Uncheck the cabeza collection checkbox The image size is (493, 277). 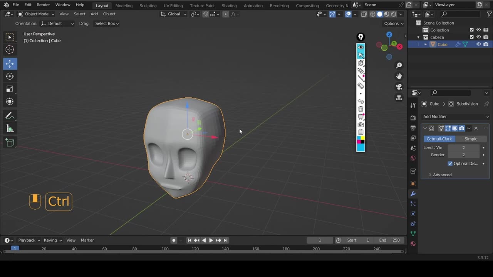471,37
